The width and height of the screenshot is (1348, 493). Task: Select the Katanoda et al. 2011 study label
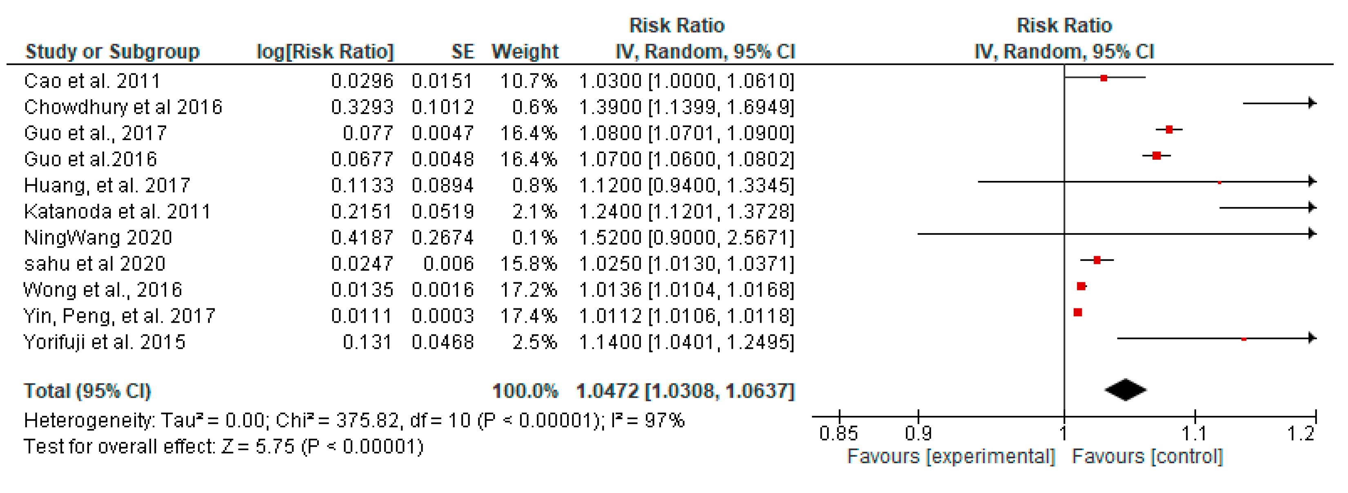[x=117, y=212]
